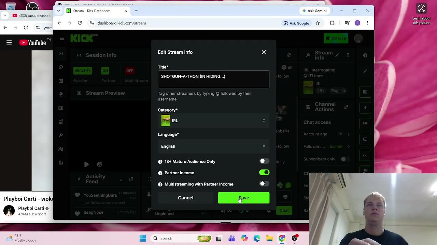Open File Explorer from the taskbar
This screenshot has height=245, width=437.
pyautogui.click(x=269, y=239)
